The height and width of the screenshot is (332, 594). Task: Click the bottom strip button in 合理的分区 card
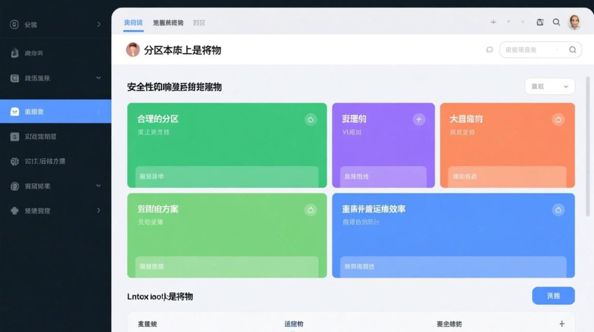227,176
